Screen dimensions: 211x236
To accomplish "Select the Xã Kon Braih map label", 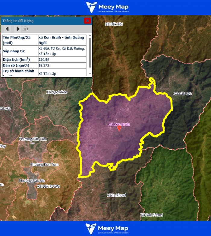I will point(119,124).
